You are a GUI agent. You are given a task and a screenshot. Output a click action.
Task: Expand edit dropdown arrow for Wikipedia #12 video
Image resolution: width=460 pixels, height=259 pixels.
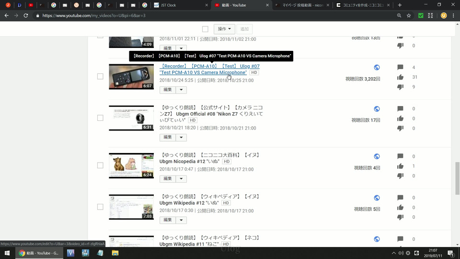coord(181,220)
